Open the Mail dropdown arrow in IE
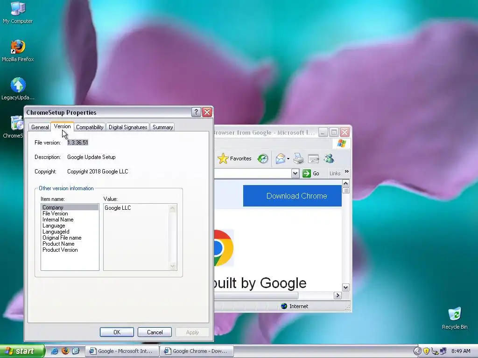Viewport: 478px width, 358px height. [x=288, y=158]
